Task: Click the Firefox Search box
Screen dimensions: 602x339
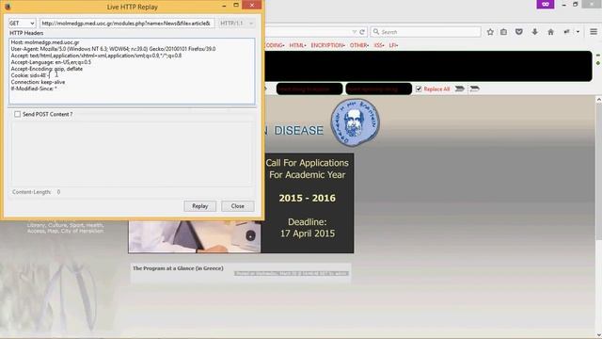Action: tap(426, 32)
